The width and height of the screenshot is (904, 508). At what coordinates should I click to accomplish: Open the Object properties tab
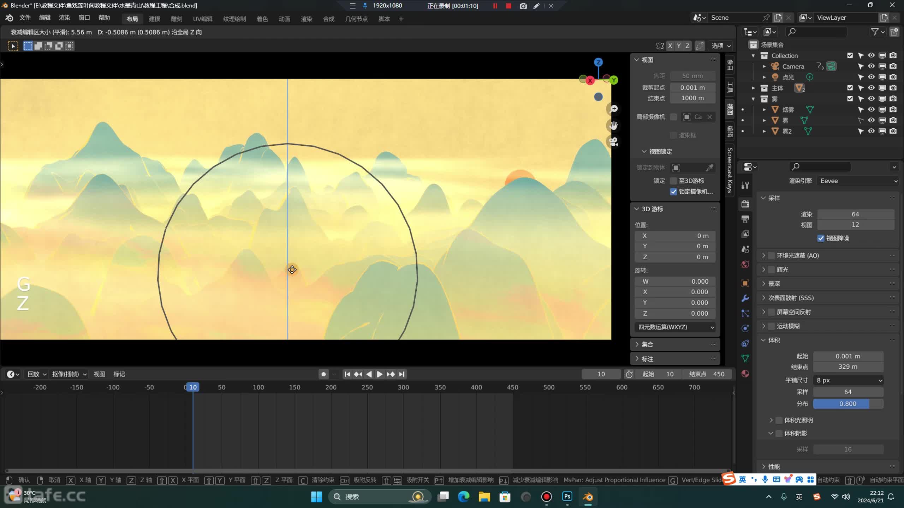coord(745,283)
